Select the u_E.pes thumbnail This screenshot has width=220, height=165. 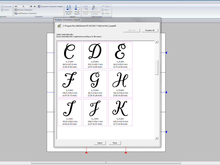(120, 55)
